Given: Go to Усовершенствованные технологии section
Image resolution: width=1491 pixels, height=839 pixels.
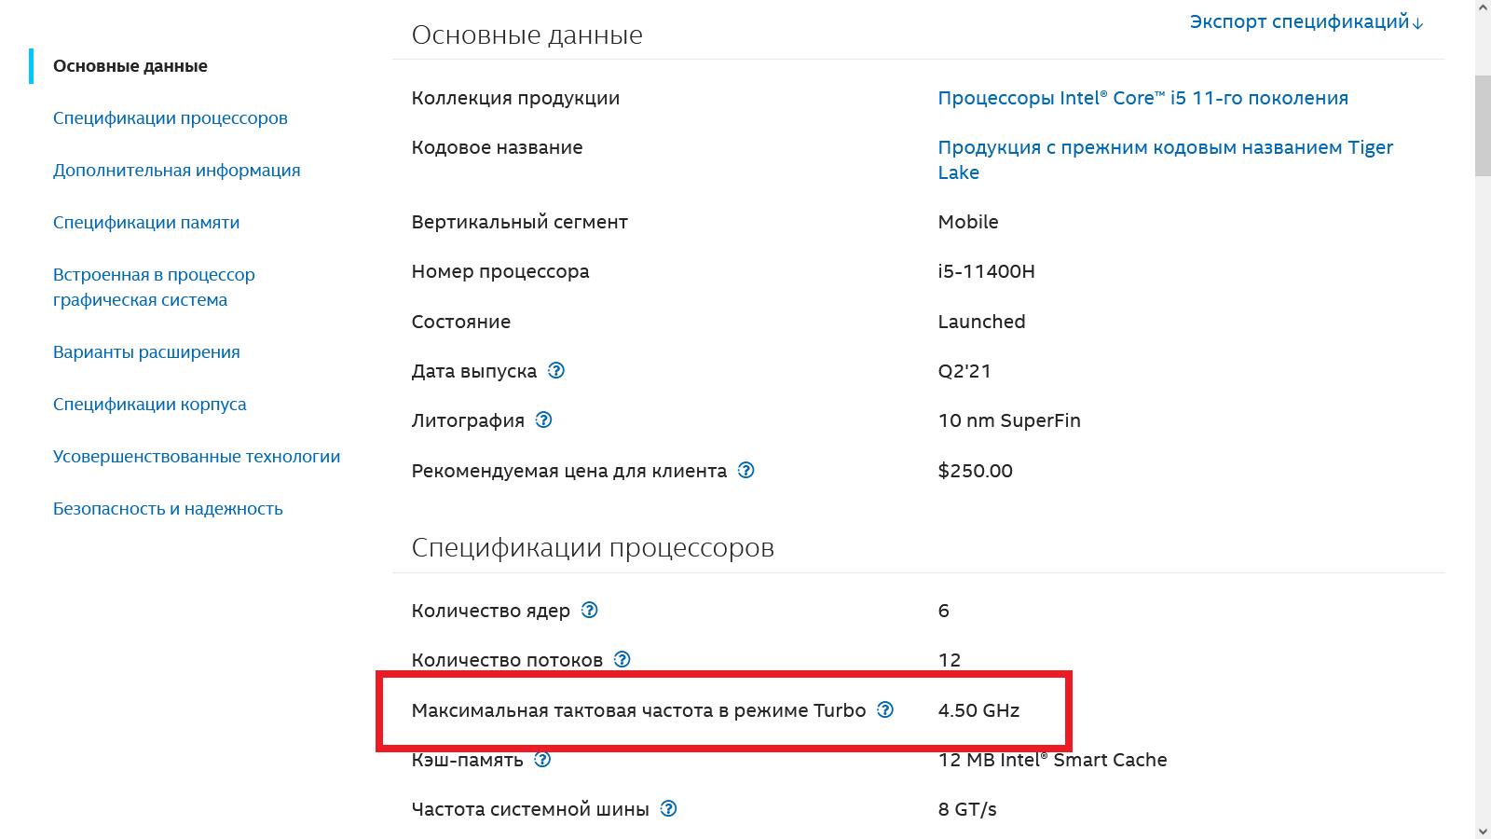Looking at the screenshot, I should (x=197, y=457).
